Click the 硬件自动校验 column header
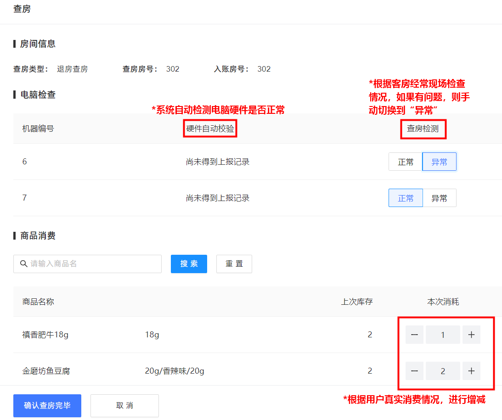Viewport: 502px width, 420px height. (210, 129)
